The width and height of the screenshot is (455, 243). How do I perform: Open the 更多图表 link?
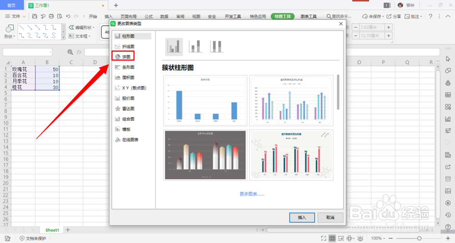252,194
